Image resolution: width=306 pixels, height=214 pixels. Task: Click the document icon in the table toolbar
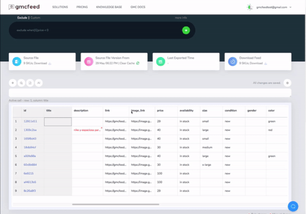pyautogui.click(x=30, y=83)
